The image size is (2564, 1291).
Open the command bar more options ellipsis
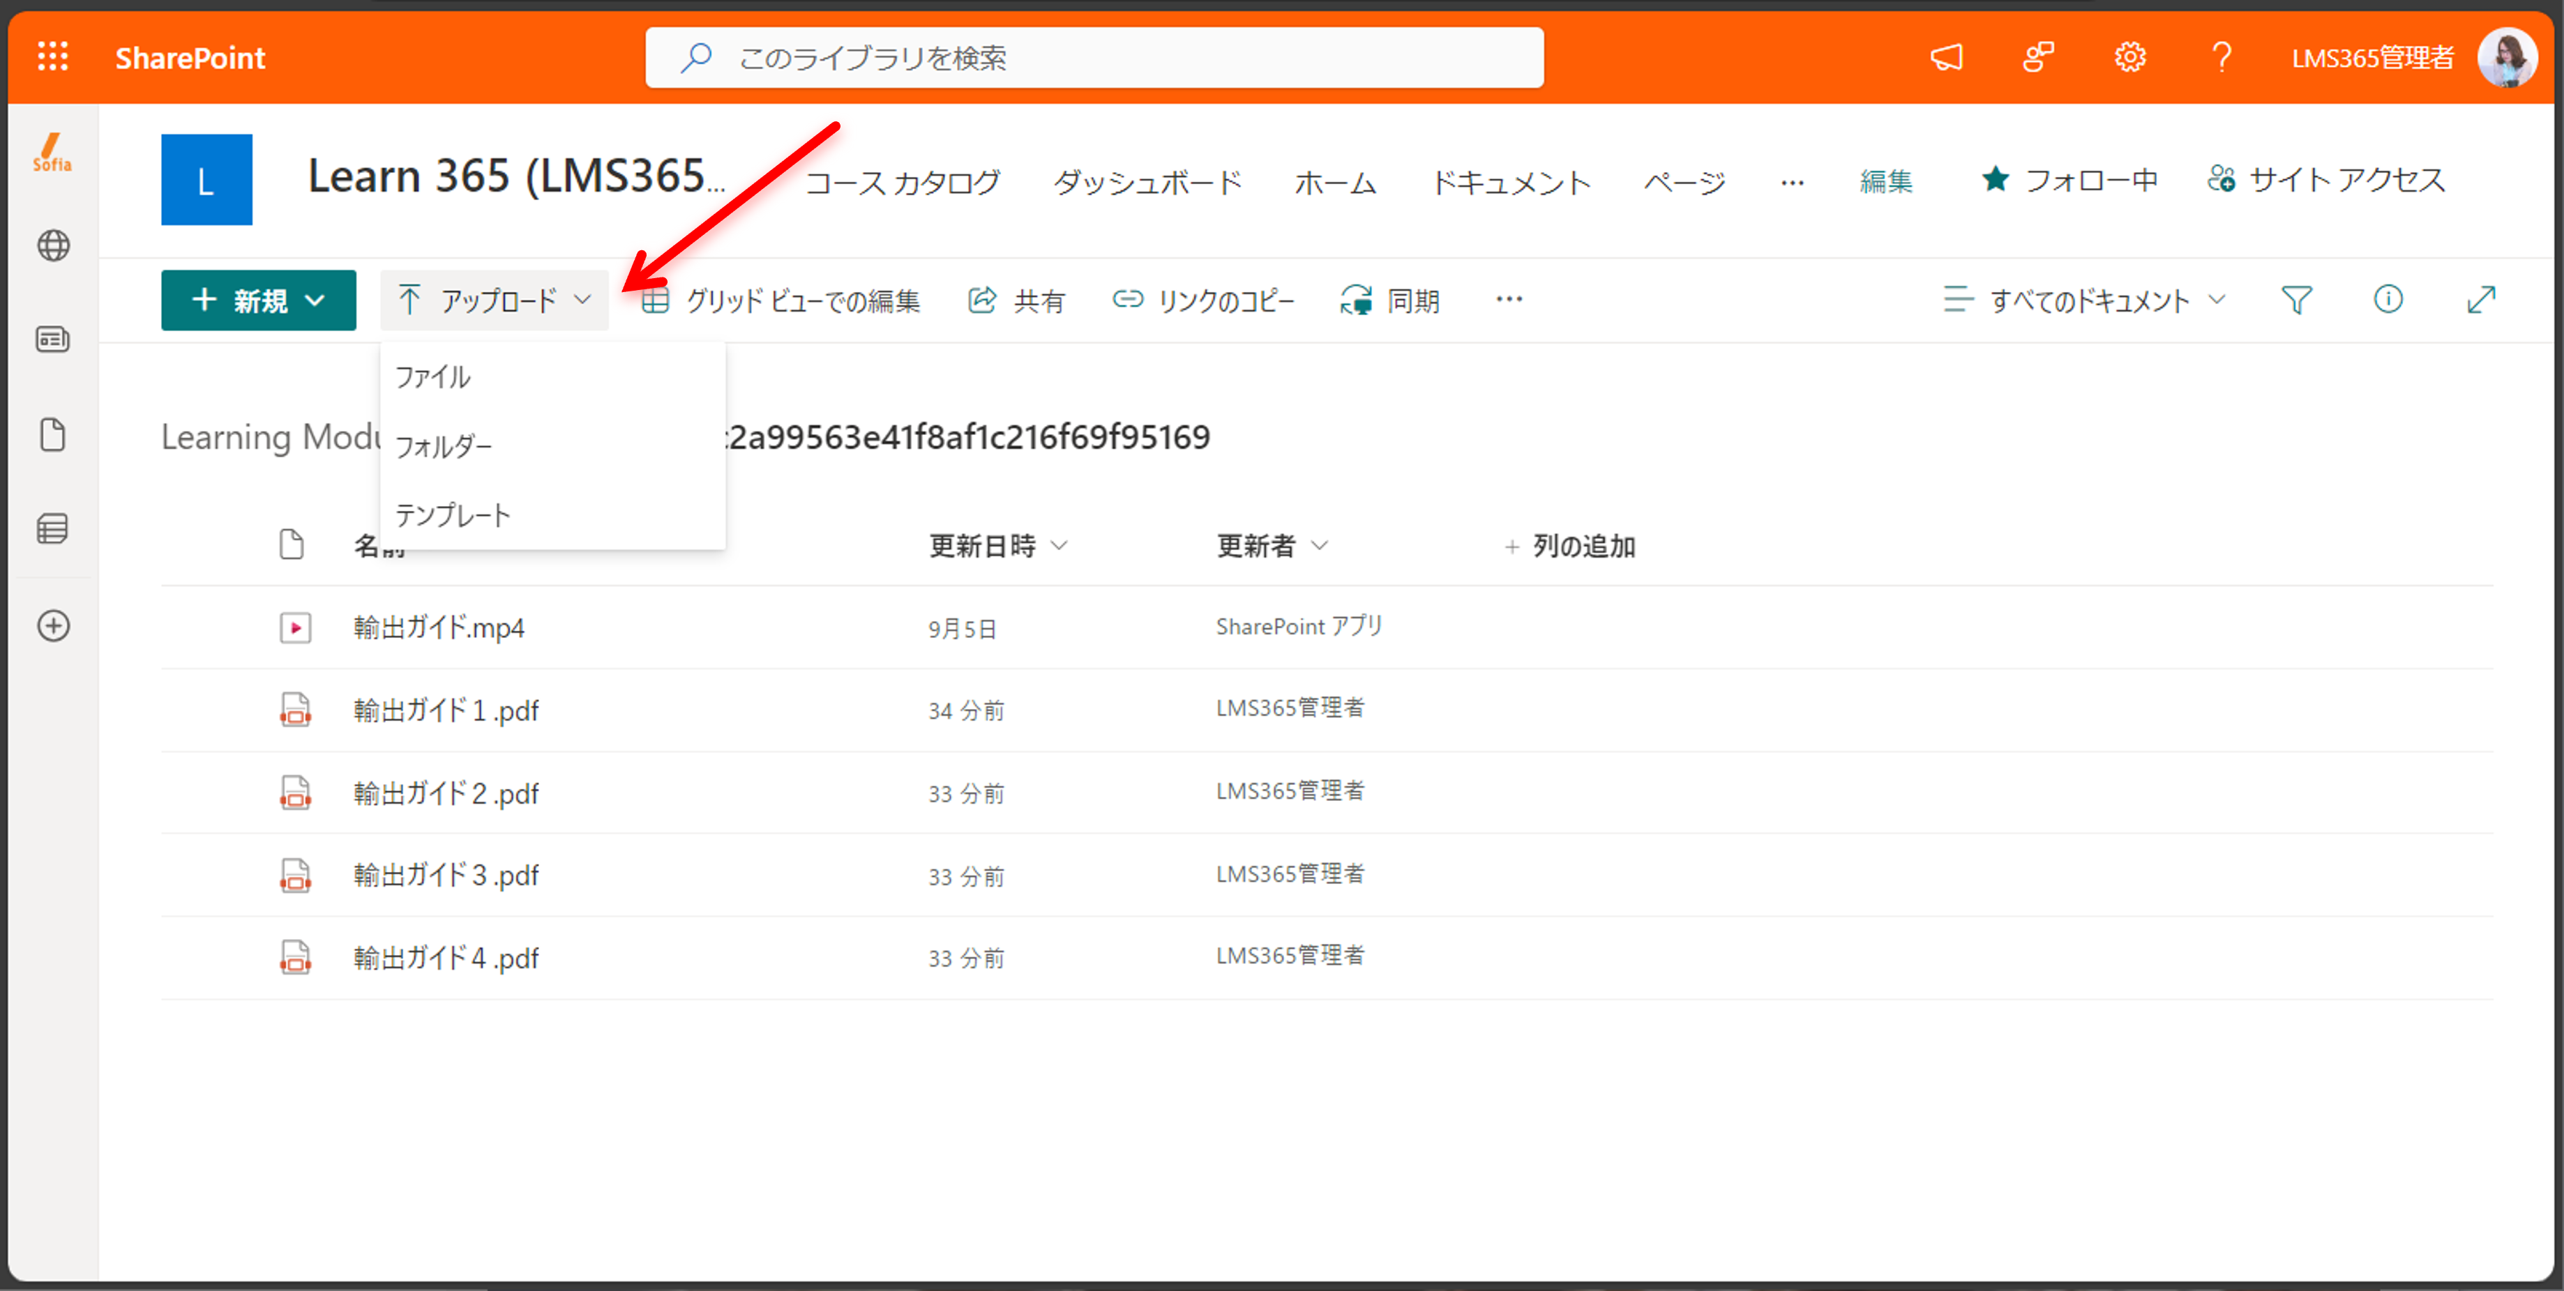[x=1509, y=299]
